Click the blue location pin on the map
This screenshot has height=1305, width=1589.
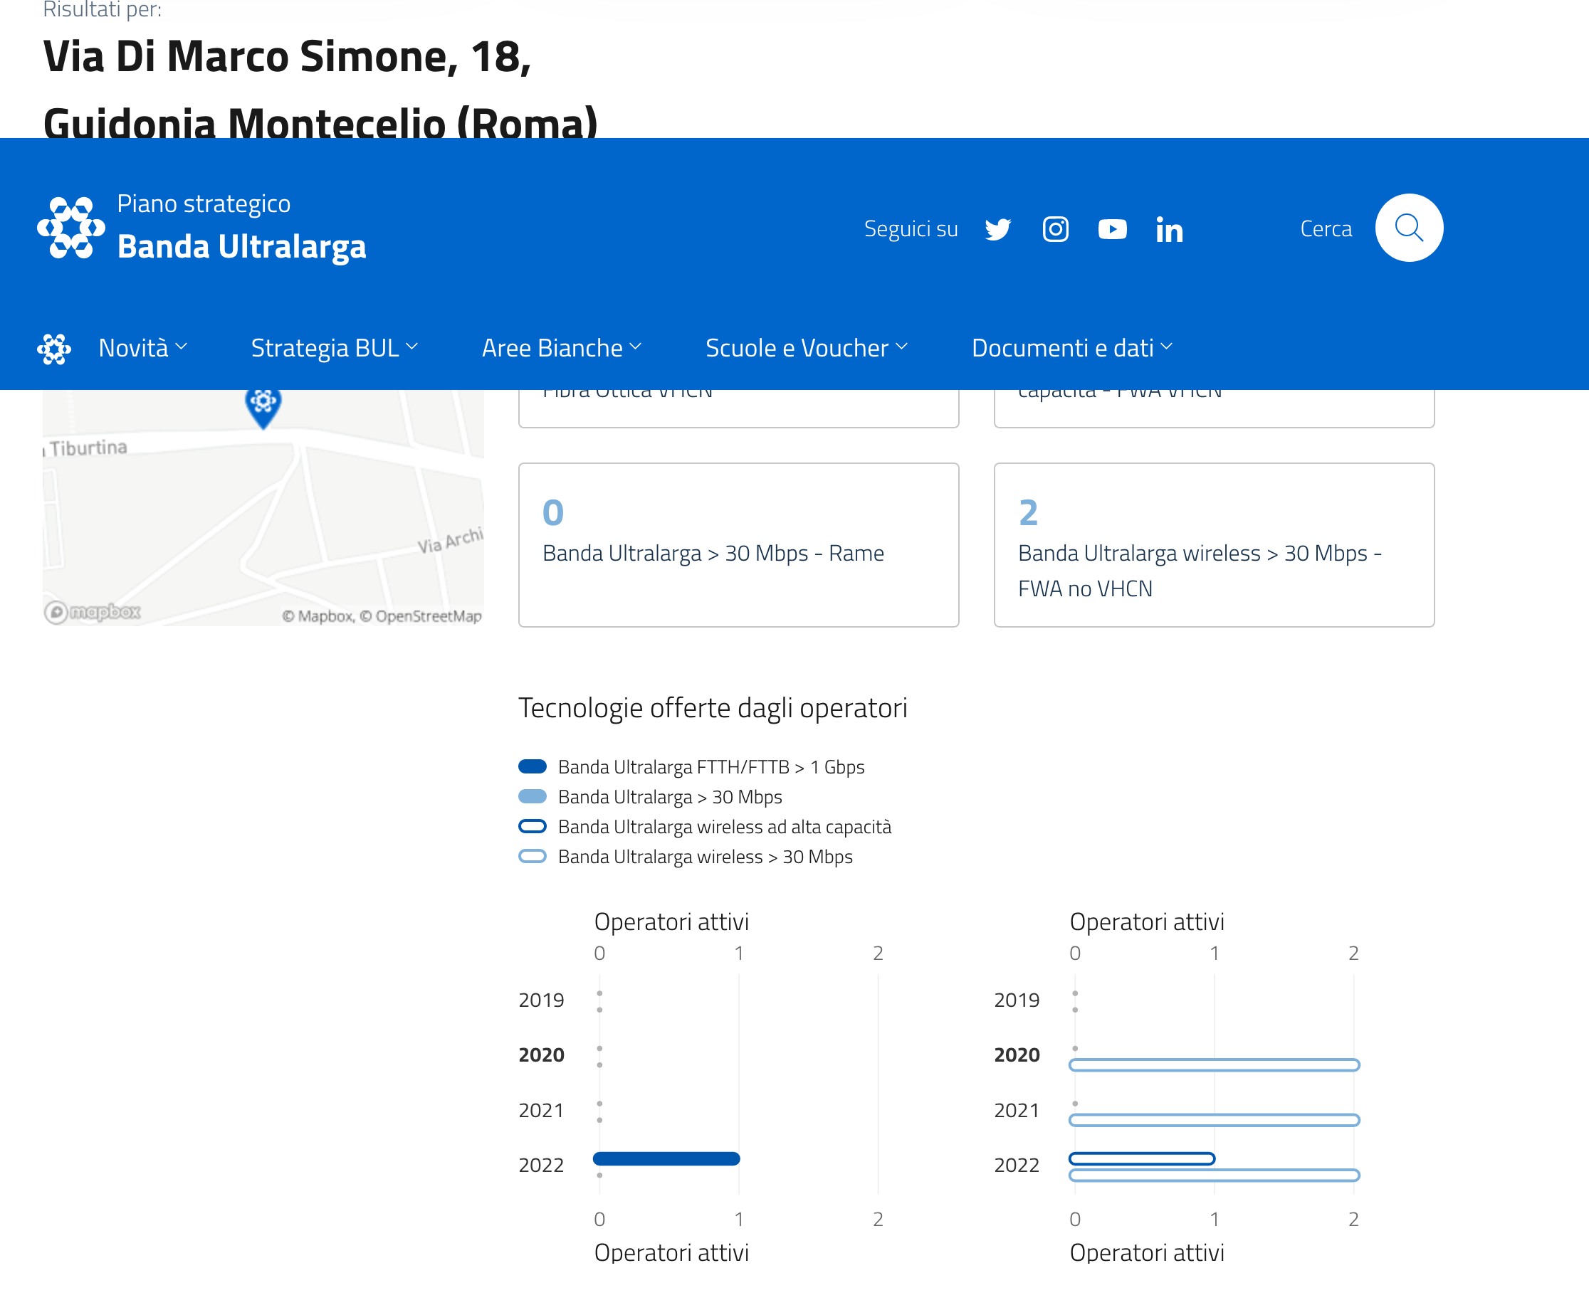point(263,408)
